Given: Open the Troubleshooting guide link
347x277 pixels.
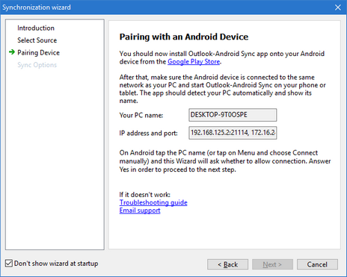Looking at the screenshot, I should [153, 202].
